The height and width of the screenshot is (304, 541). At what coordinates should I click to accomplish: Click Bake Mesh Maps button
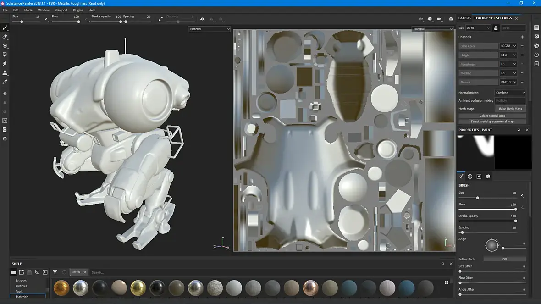[x=510, y=109]
